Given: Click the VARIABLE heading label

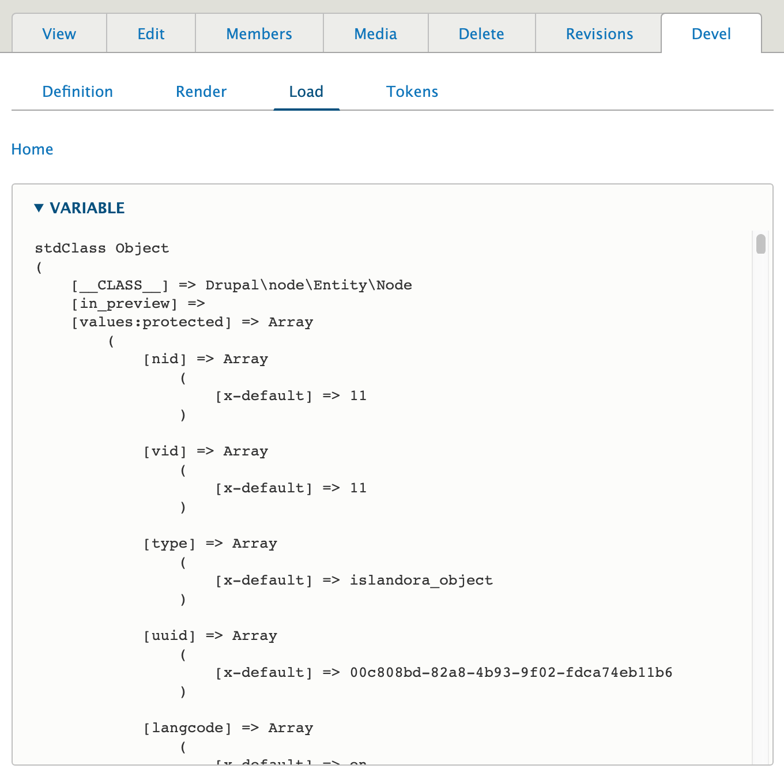Looking at the screenshot, I should tap(88, 208).
